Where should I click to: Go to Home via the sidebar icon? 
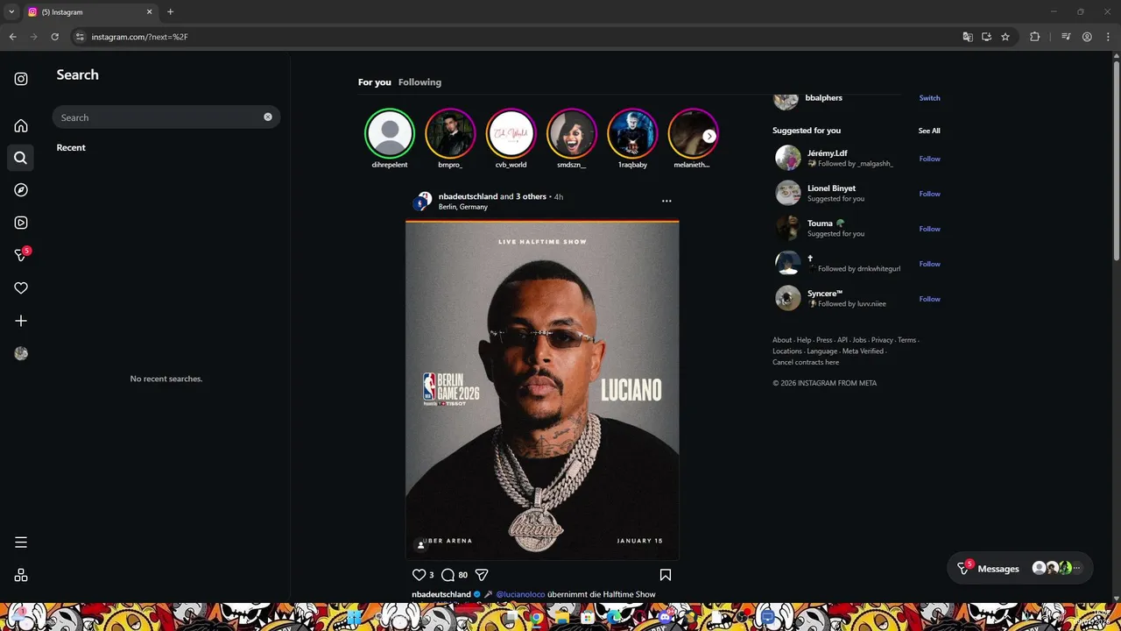pos(21,125)
